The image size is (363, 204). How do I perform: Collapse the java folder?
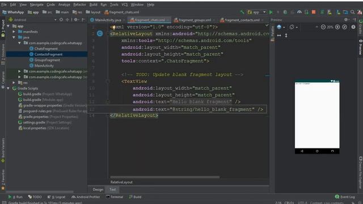(x=14, y=37)
